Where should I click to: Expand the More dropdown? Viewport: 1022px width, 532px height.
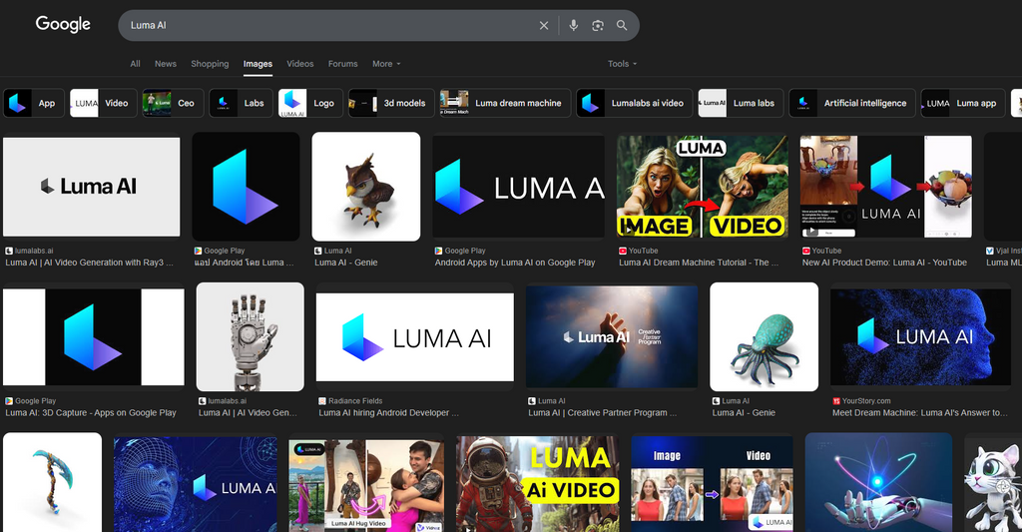pos(386,64)
